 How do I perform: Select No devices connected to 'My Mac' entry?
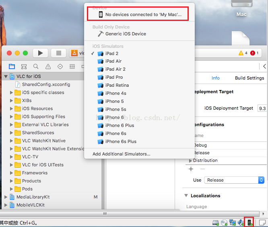click(x=139, y=14)
